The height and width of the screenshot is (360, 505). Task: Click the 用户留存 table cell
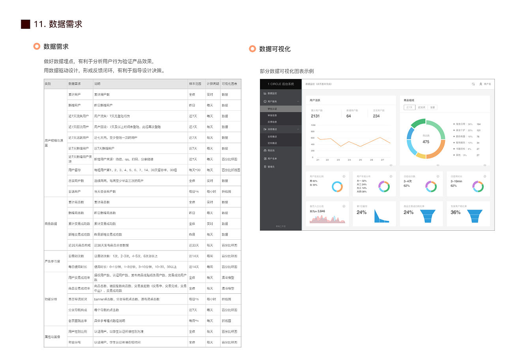coord(80,170)
